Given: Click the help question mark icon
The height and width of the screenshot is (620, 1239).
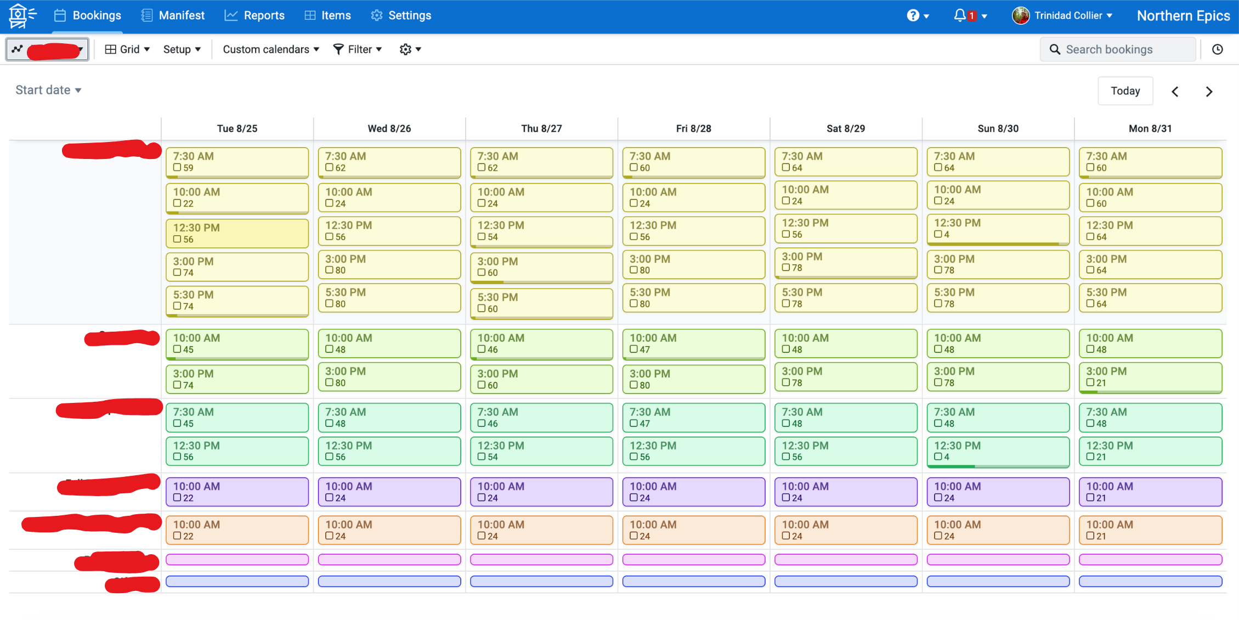Looking at the screenshot, I should point(913,15).
